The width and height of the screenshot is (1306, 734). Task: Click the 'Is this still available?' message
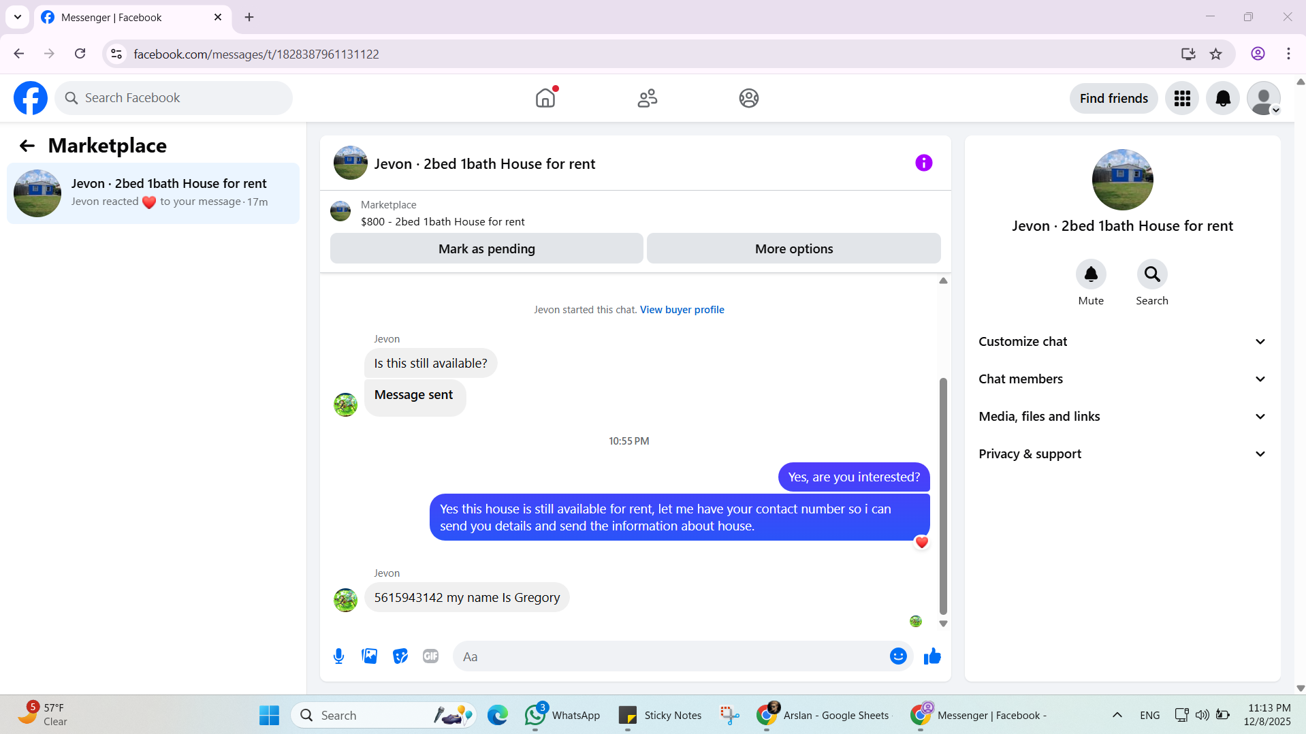[430, 364]
